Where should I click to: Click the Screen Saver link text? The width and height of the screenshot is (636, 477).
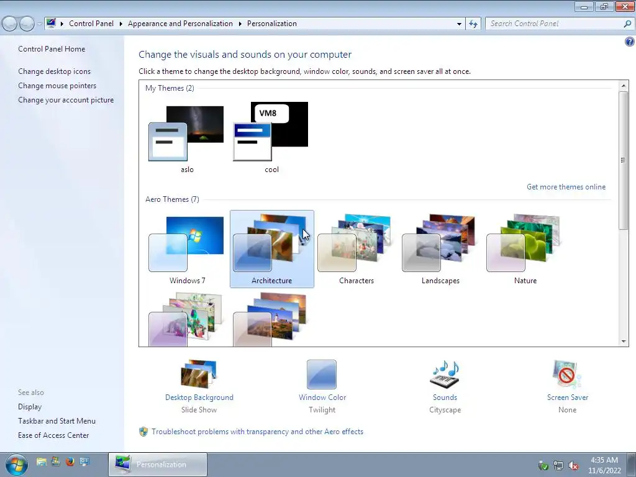click(568, 397)
